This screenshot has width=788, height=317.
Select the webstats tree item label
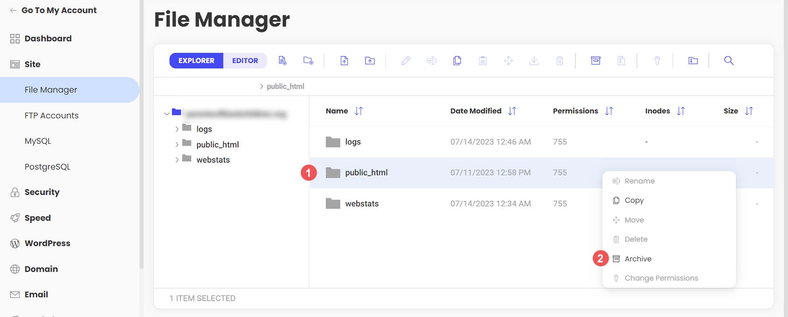tap(213, 160)
